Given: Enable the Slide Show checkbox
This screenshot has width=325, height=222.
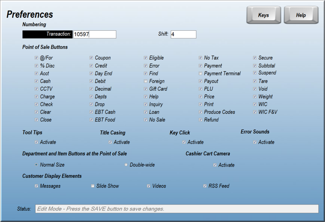Looking at the screenshot, I should click(x=92, y=186).
